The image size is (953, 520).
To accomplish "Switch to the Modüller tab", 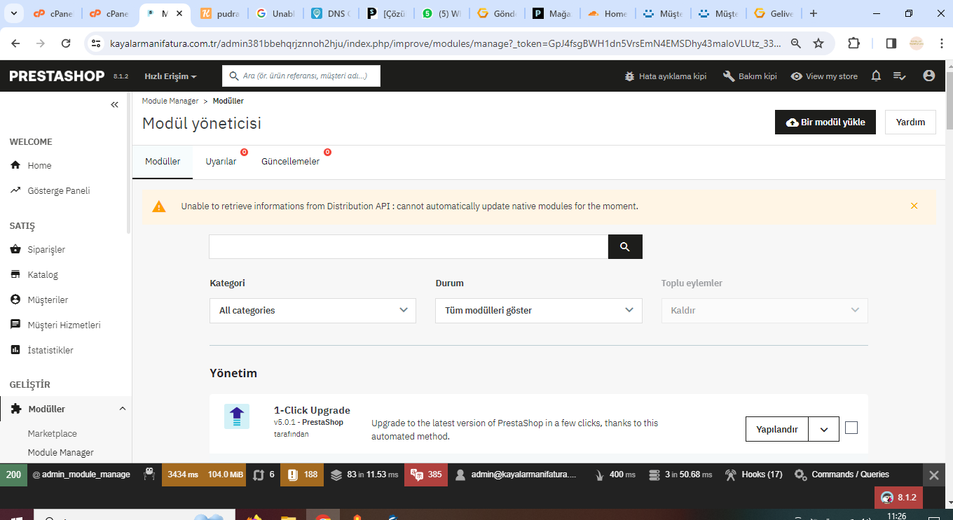I will (x=163, y=162).
